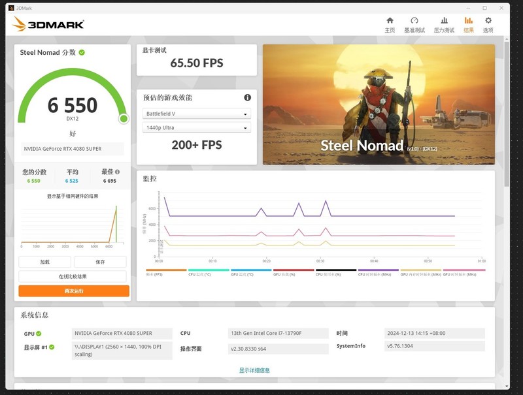Open the 1440p Ultra resolution dropdown

coord(196,128)
